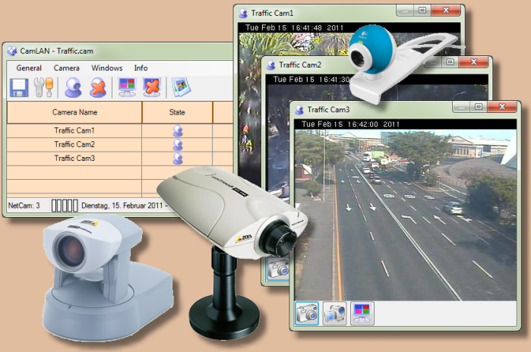Click the remove camera icon with red X
This screenshot has width=531, height=352.
pos(98,87)
